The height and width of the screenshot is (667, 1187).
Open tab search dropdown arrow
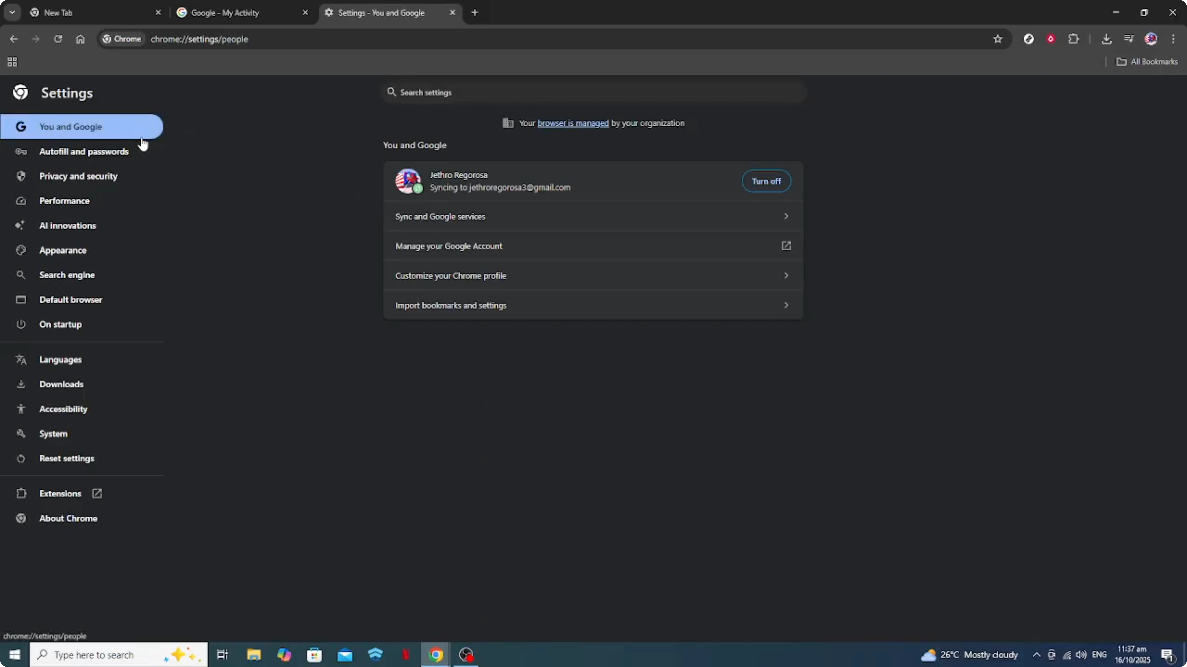coord(13,13)
